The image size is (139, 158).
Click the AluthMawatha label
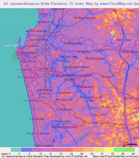[x=36, y=31]
